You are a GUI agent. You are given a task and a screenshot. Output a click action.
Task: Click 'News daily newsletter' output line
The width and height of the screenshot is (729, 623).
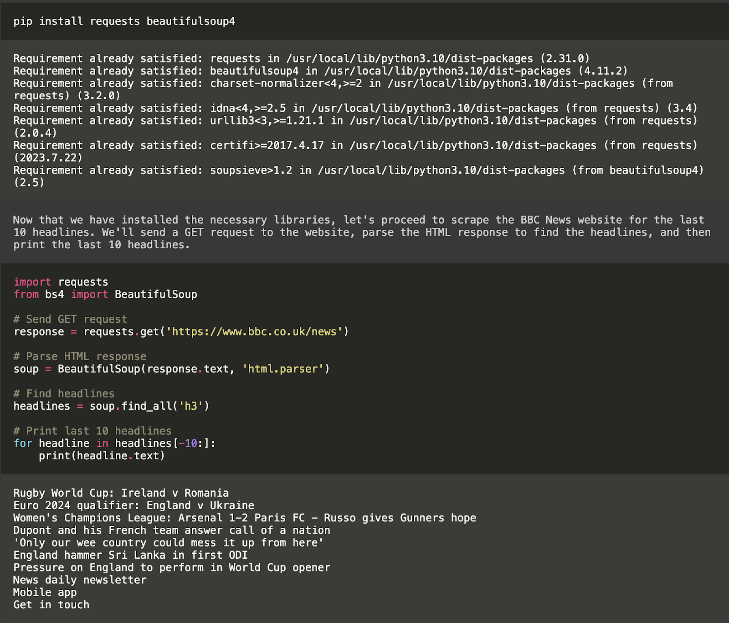[80, 580]
